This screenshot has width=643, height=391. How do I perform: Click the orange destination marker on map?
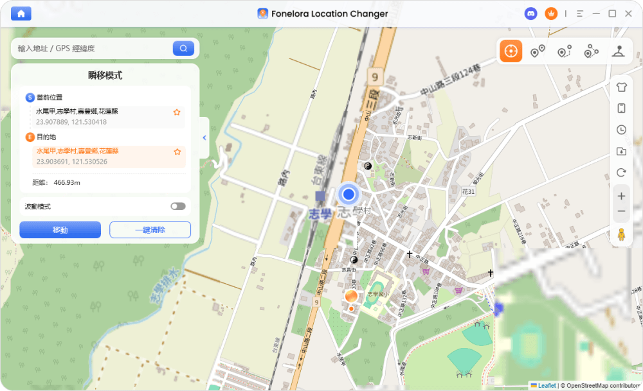coord(351,296)
